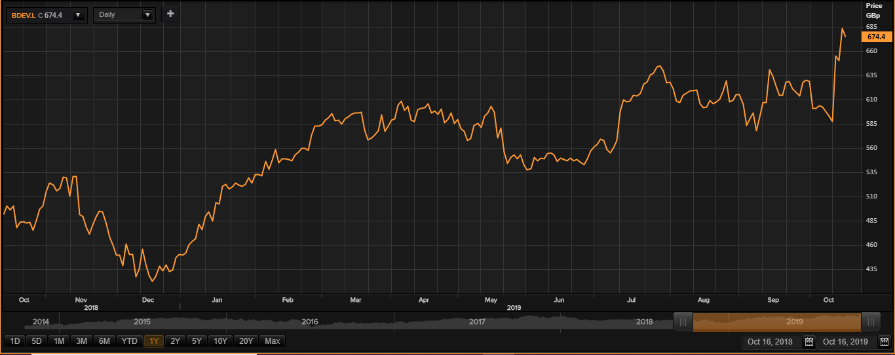Click the Dec label on time axis
This screenshot has width=895, height=355.
[x=147, y=300]
